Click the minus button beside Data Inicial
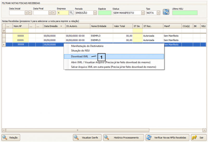 pos(30,13)
